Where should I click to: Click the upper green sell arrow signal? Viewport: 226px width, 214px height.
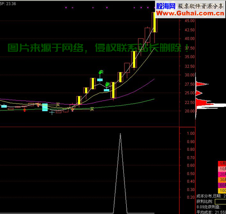[x=101, y=72]
